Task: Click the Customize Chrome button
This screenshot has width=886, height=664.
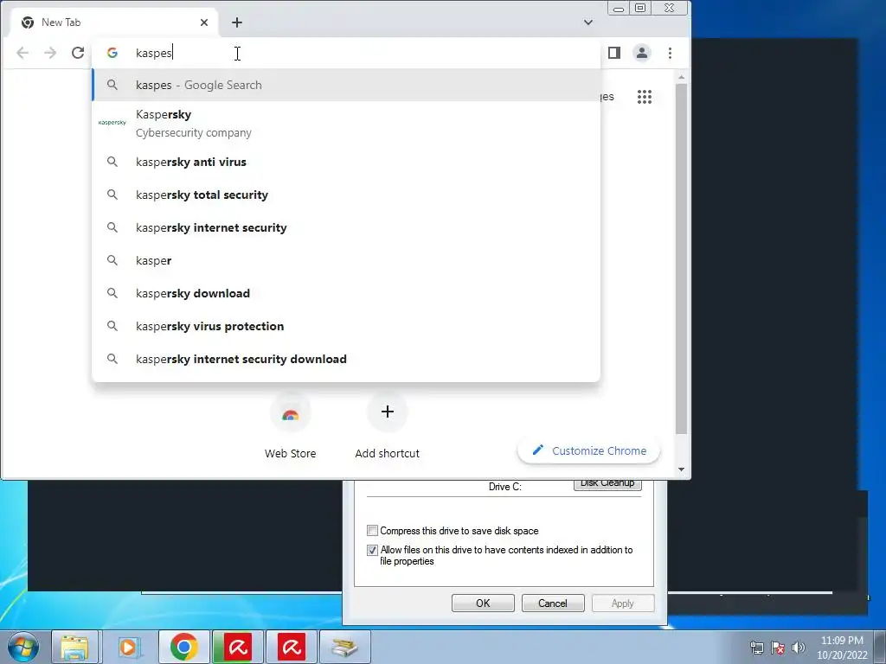Action: click(588, 450)
